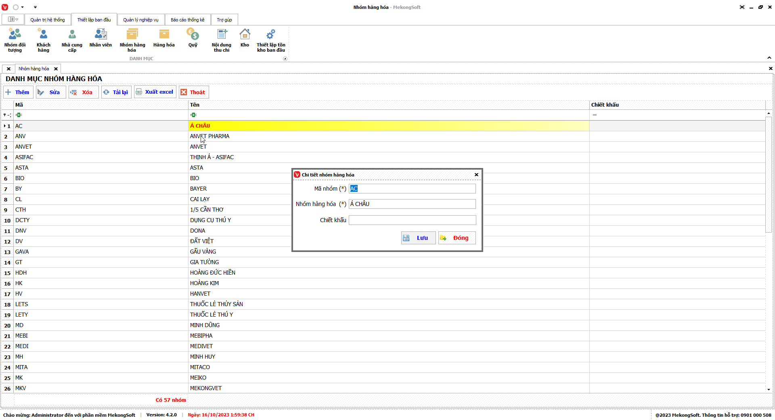This screenshot has width=775, height=420.
Task: Click the MekongSoft logo icon in title bar
Action: coord(5,7)
